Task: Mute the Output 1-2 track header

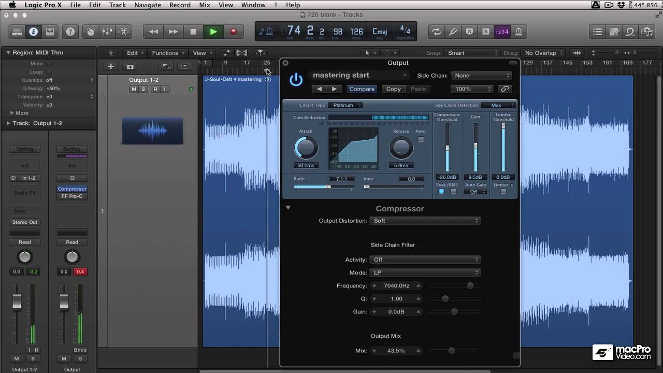Action: (134, 89)
